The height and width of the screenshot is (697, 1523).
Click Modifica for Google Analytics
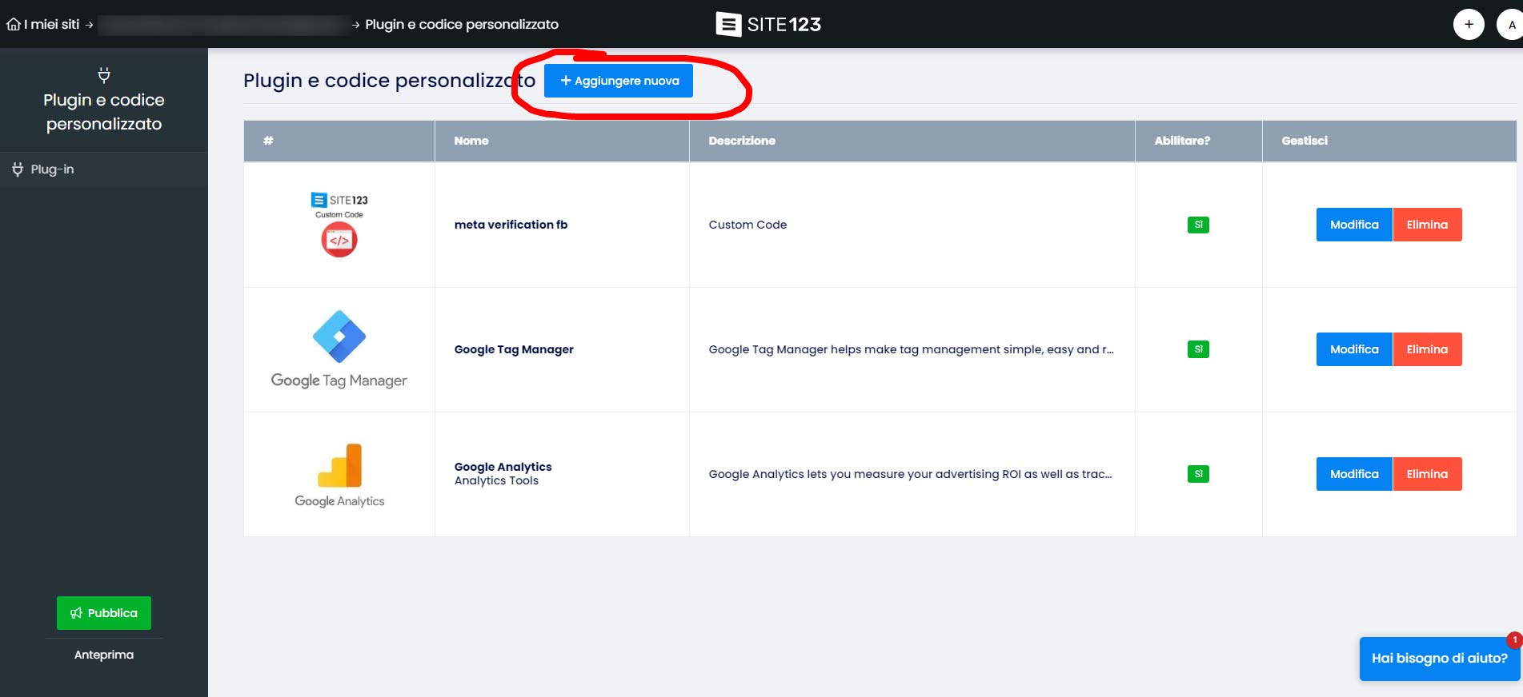click(1354, 474)
